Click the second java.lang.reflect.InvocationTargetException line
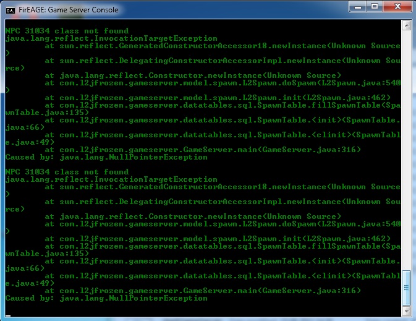The height and width of the screenshot is (321, 416). [111, 179]
